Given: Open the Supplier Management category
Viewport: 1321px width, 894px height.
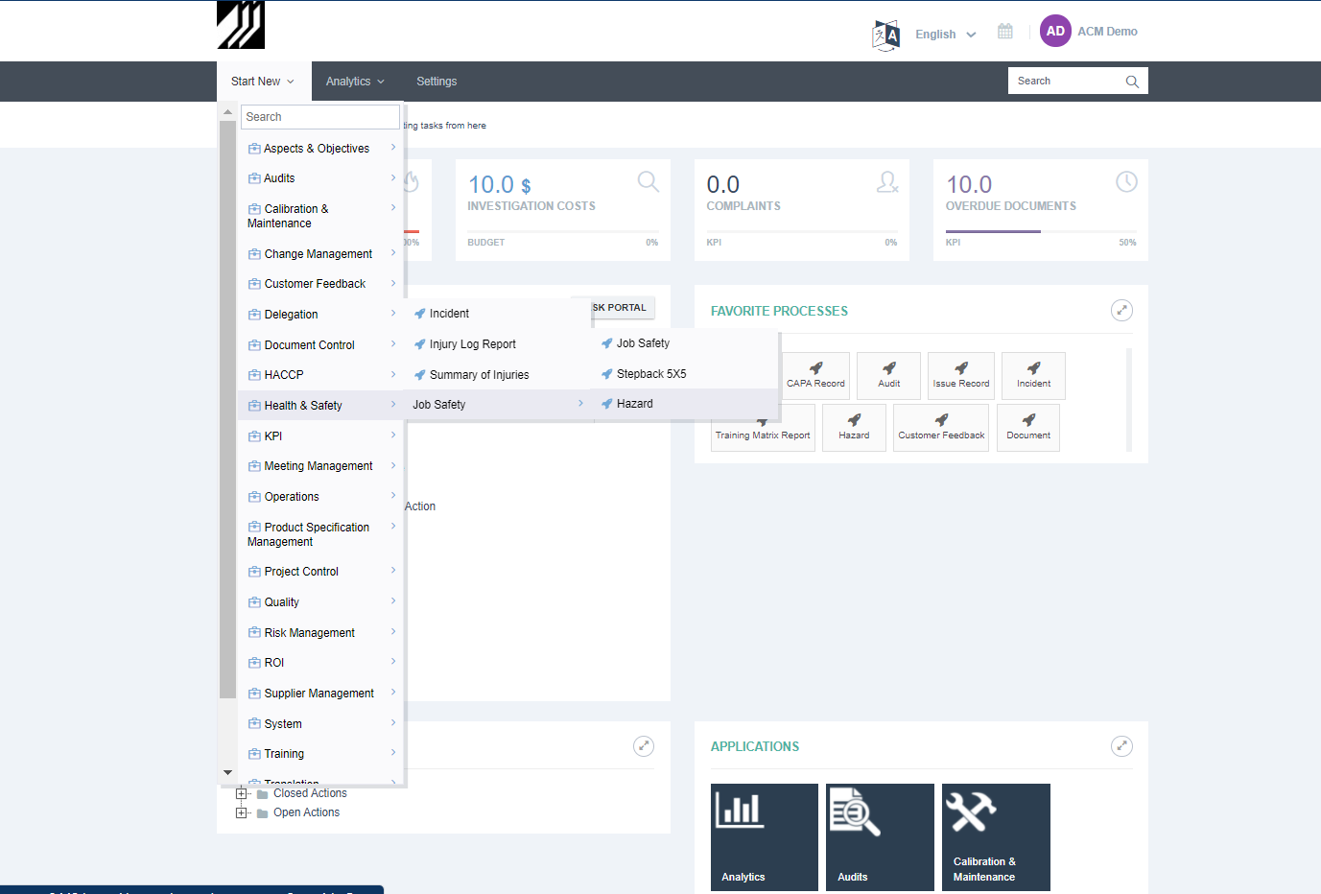Looking at the screenshot, I should pyautogui.click(x=320, y=694).
